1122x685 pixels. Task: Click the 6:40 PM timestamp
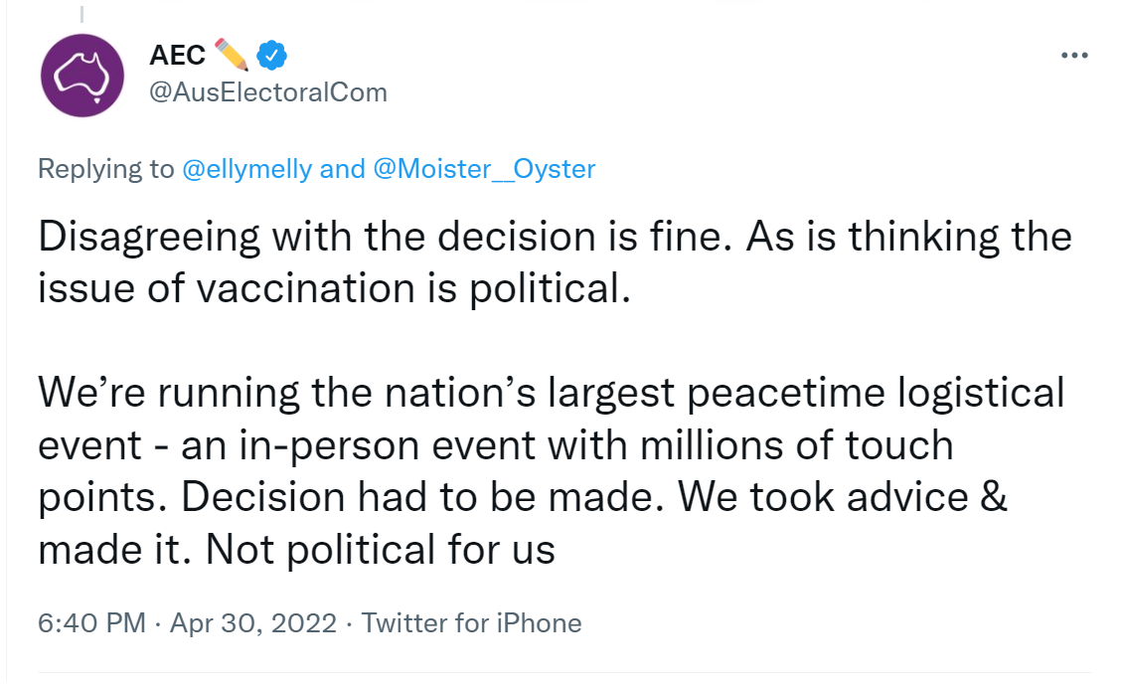pyautogui.click(x=91, y=623)
